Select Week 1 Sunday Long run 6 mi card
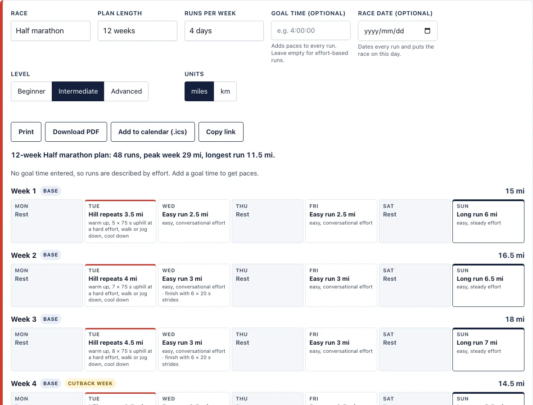Screen dimensions: 533x405 (488, 221)
